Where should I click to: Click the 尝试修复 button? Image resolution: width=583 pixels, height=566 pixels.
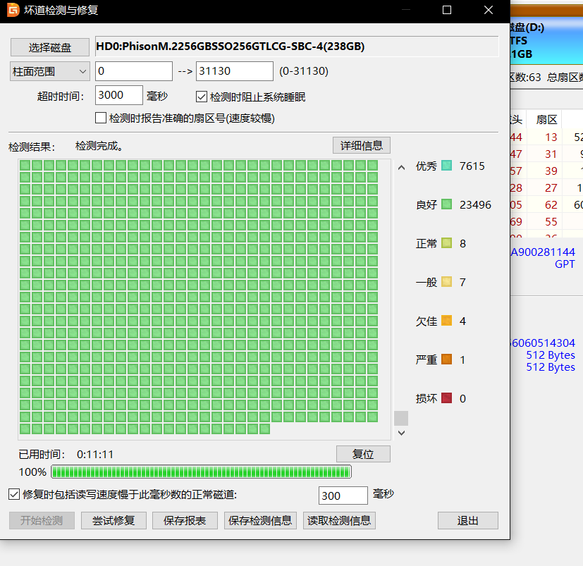[113, 521]
